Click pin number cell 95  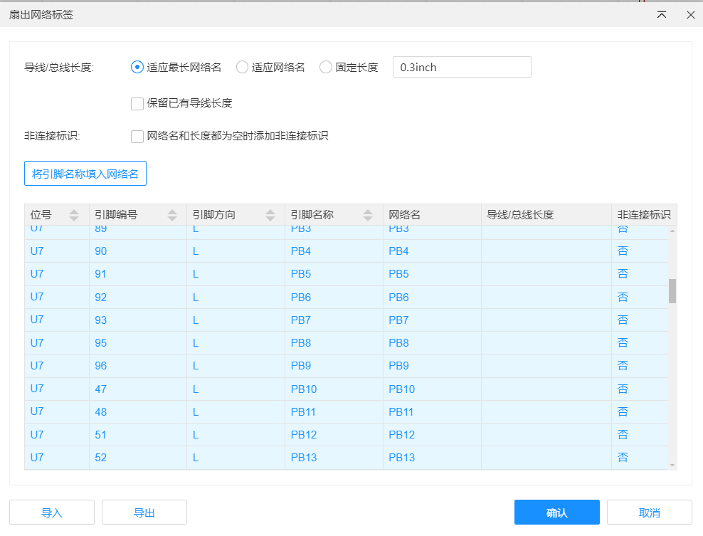pos(138,343)
